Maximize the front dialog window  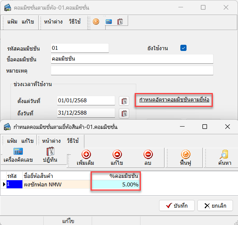pos(205,127)
